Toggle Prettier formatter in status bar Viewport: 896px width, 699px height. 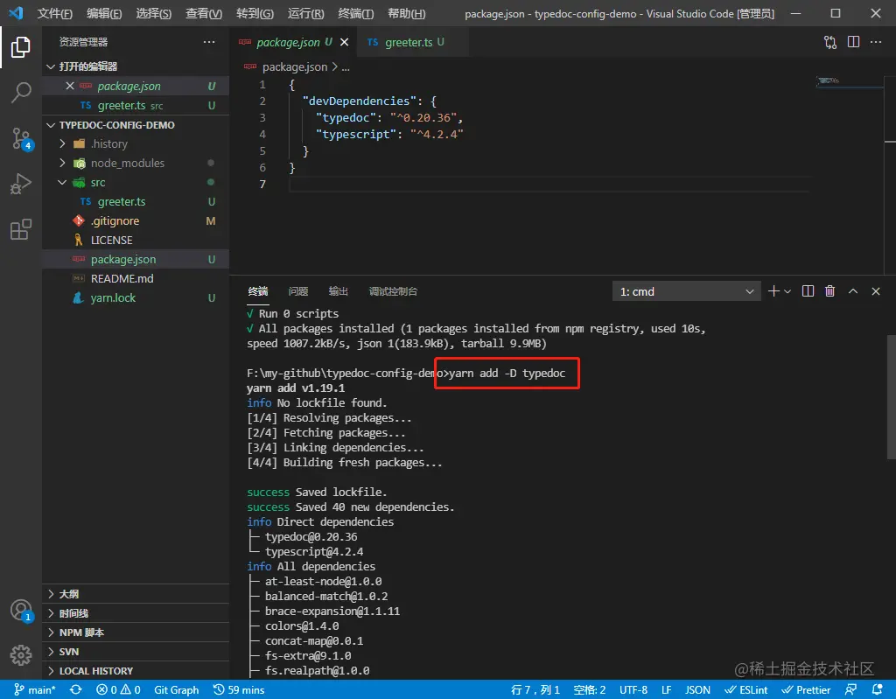click(x=807, y=689)
